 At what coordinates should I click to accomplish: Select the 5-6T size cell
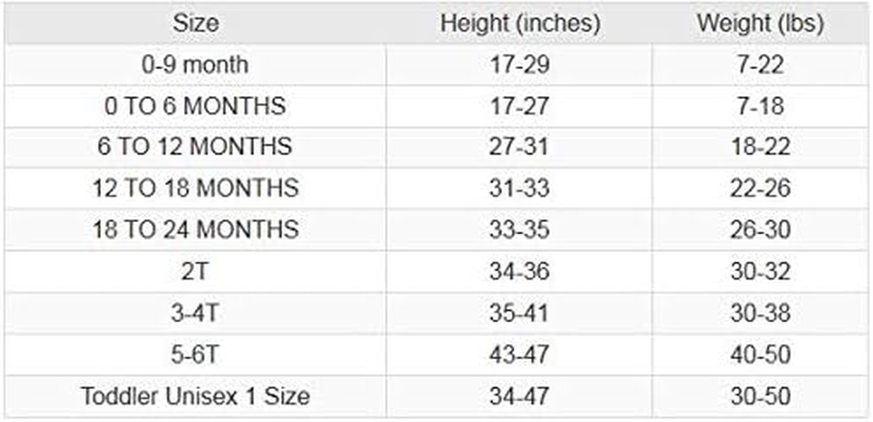pos(195,354)
